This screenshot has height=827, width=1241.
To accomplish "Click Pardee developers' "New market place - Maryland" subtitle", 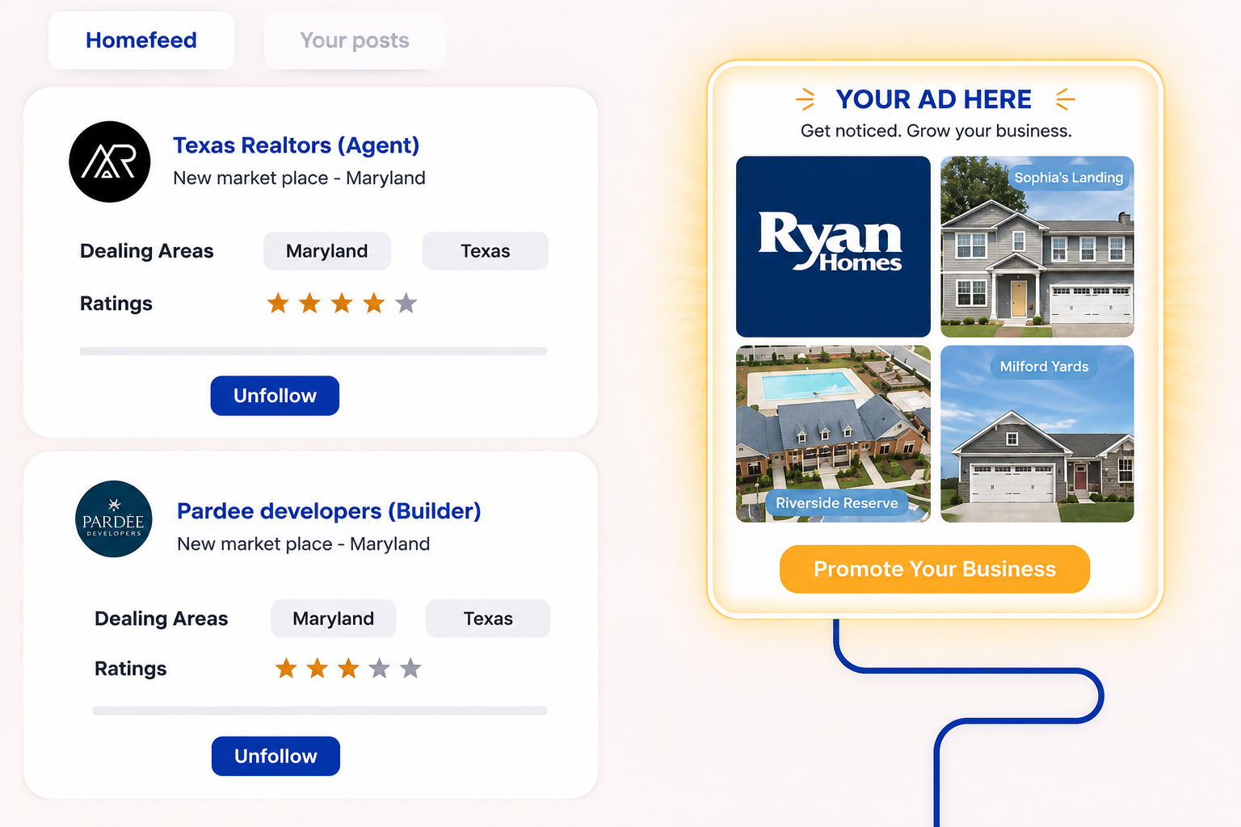I will pyautogui.click(x=303, y=544).
